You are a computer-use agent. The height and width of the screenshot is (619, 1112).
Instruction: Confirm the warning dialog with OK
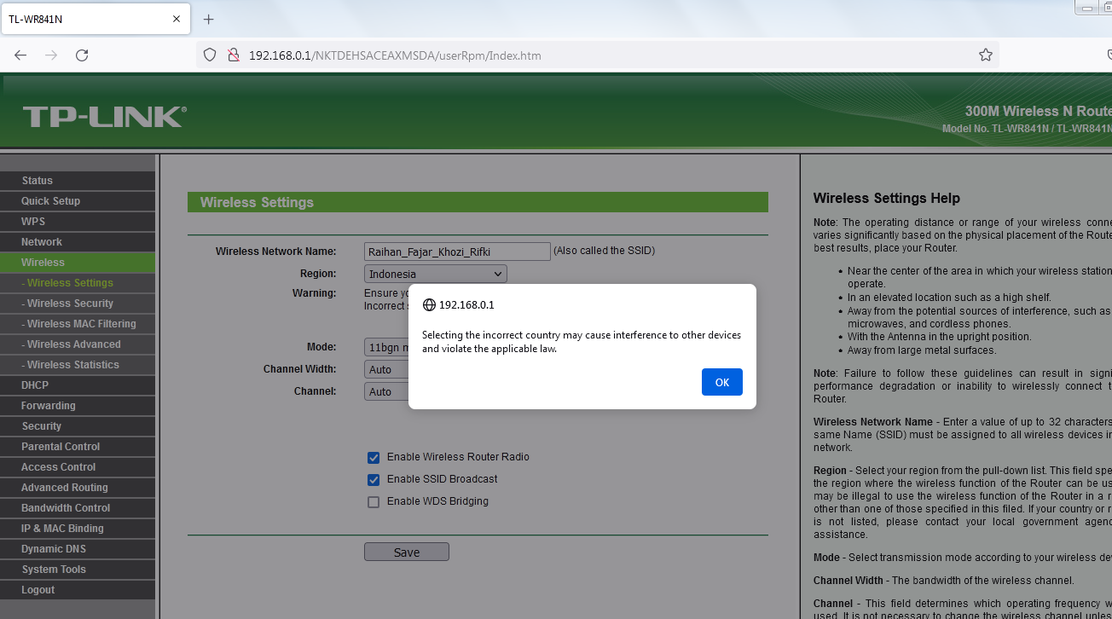722,382
